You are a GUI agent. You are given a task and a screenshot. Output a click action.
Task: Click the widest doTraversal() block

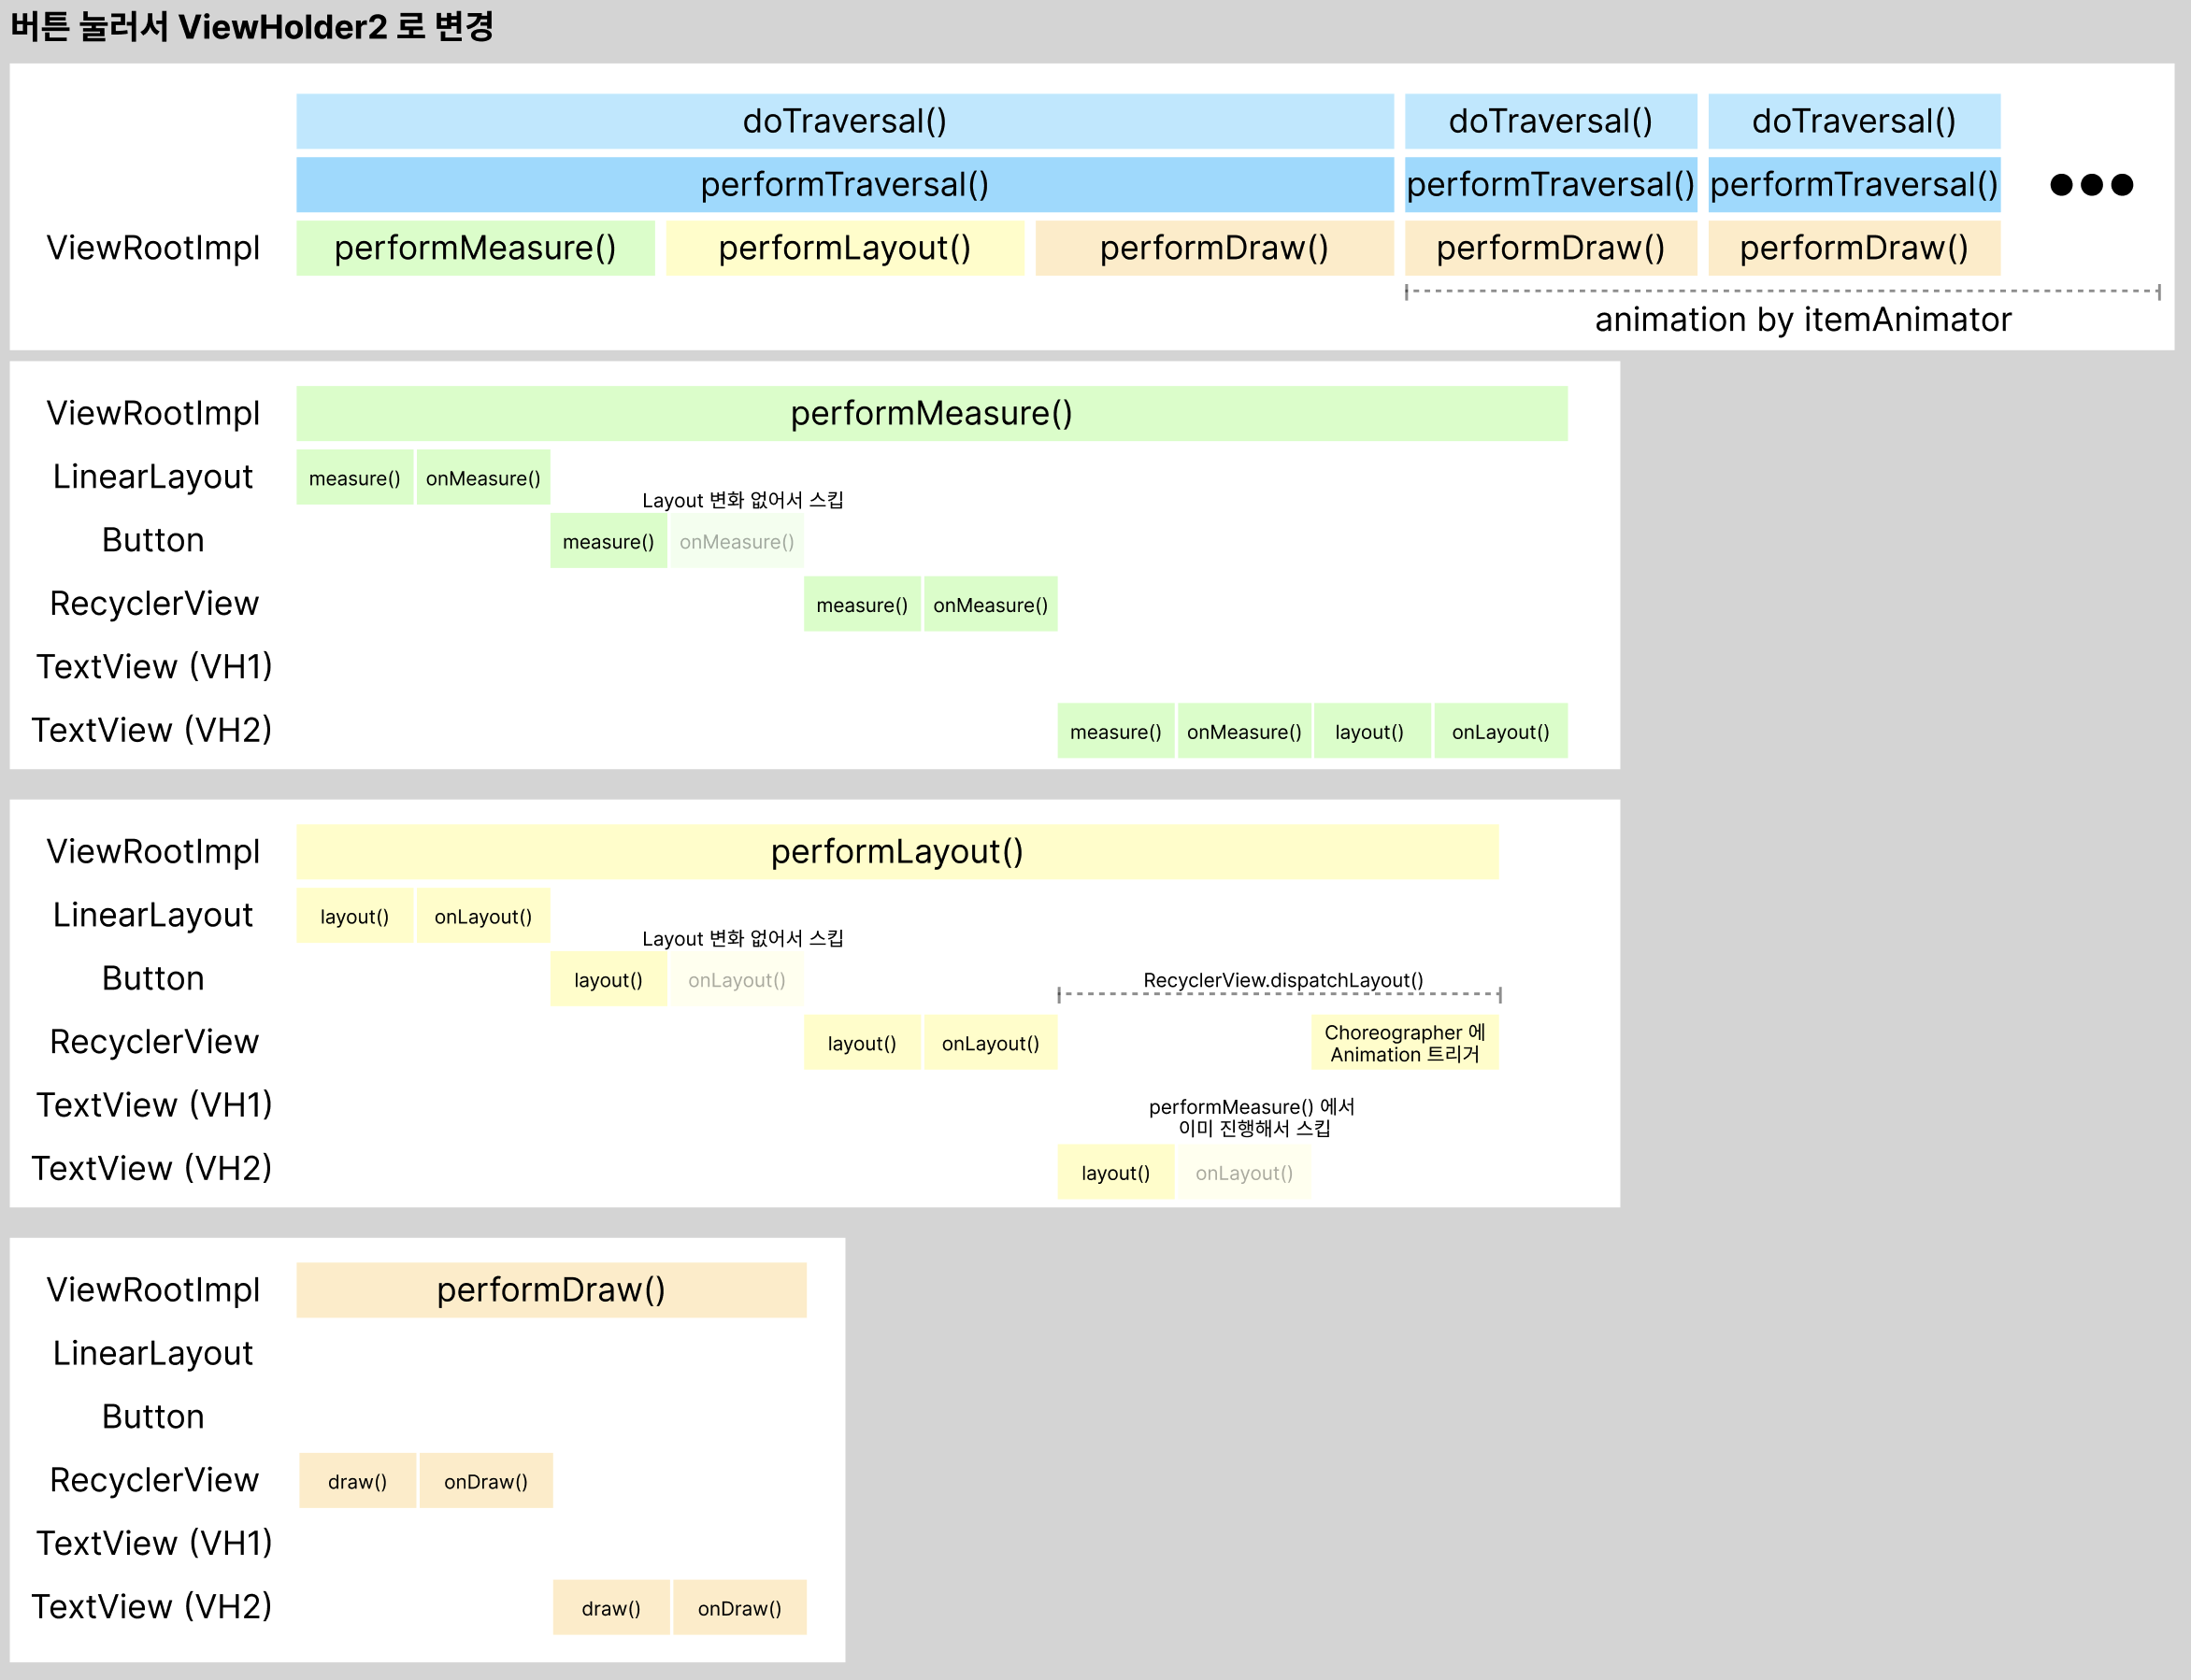click(x=844, y=121)
